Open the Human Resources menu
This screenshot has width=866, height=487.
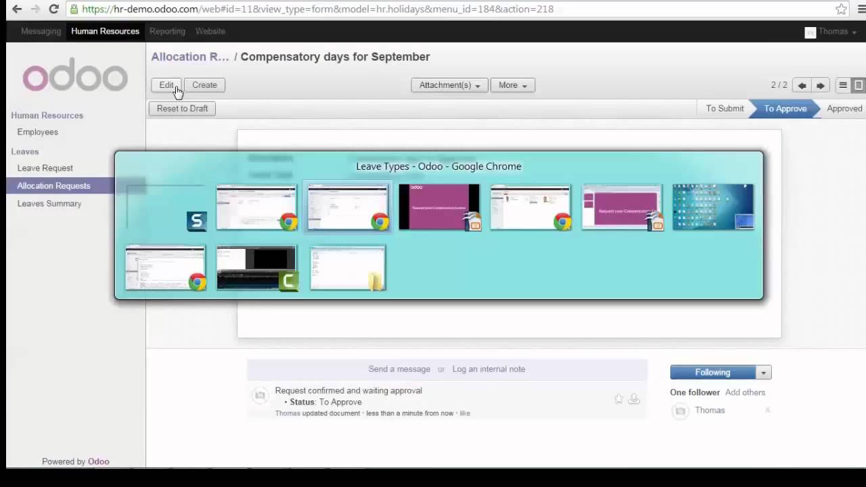[x=105, y=31]
